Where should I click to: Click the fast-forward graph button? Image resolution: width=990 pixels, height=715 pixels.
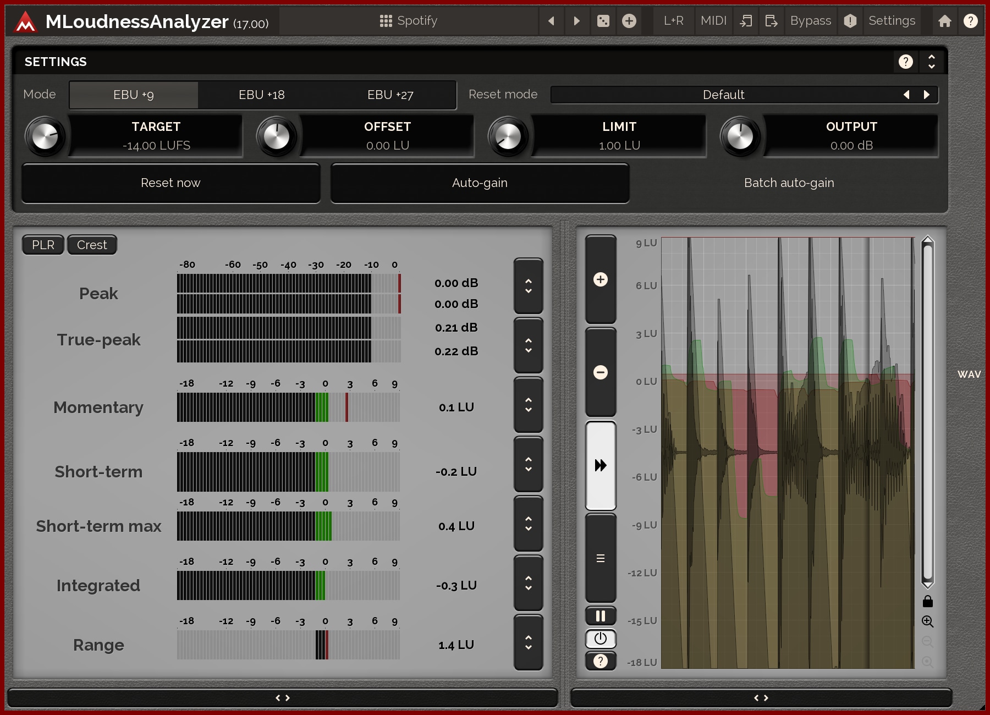[x=600, y=465]
